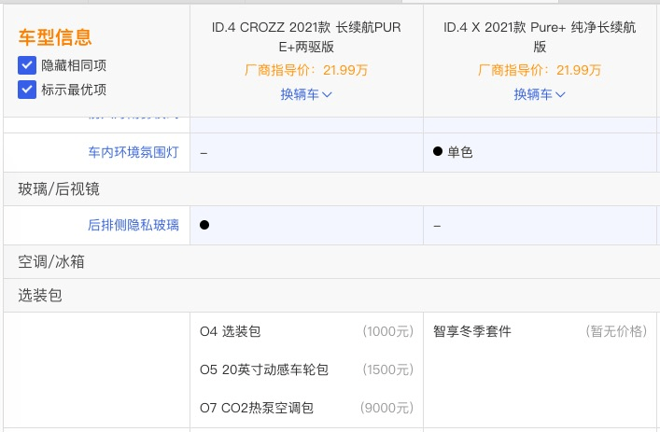Click chevron arrow beside ID.4 X 换辆车

[560, 94]
